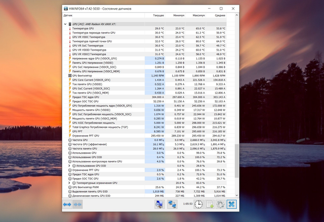Click lightning icon of Total Graphics Потребляемая мощность (TGP)

coord(70,127)
